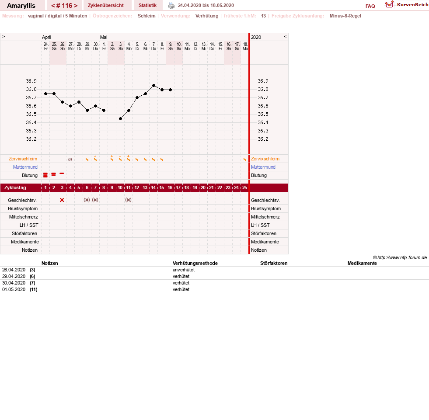Click the date range 24.04.2020 bis 18.05.2020
This screenshot has width=429, height=420.
coord(206,5)
